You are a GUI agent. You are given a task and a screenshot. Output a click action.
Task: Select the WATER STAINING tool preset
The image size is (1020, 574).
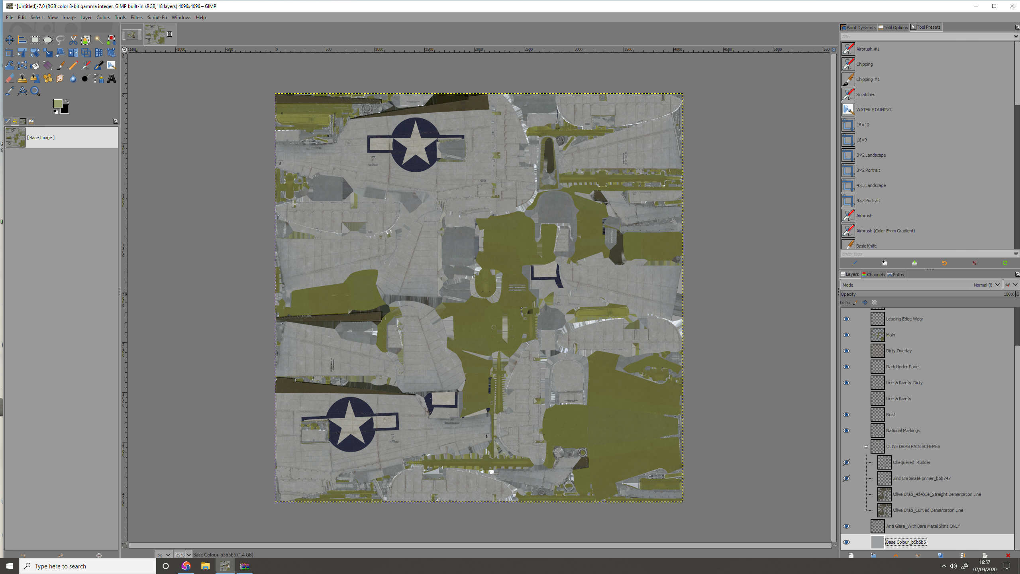click(x=873, y=110)
